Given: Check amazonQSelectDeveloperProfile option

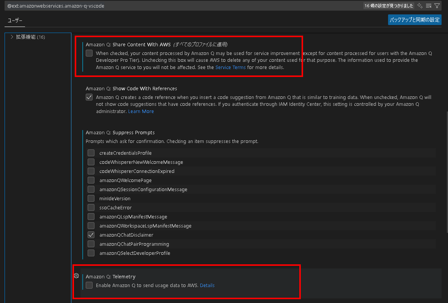Looking at the screenshot, I should (91, 253).
